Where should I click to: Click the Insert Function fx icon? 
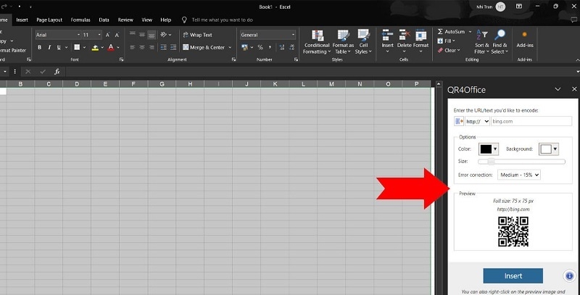57,72
